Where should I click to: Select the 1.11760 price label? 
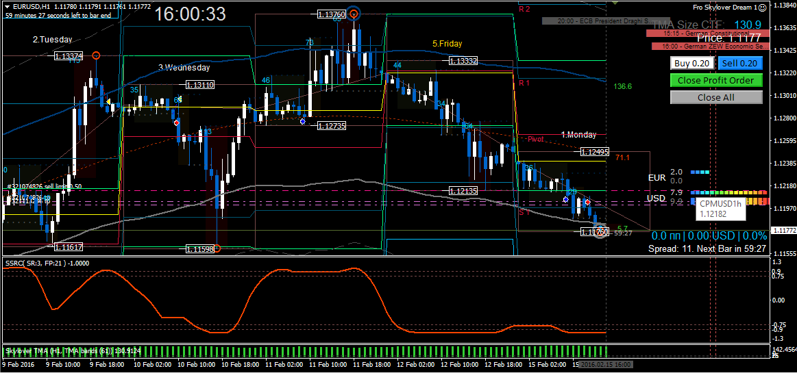(595, 232)
